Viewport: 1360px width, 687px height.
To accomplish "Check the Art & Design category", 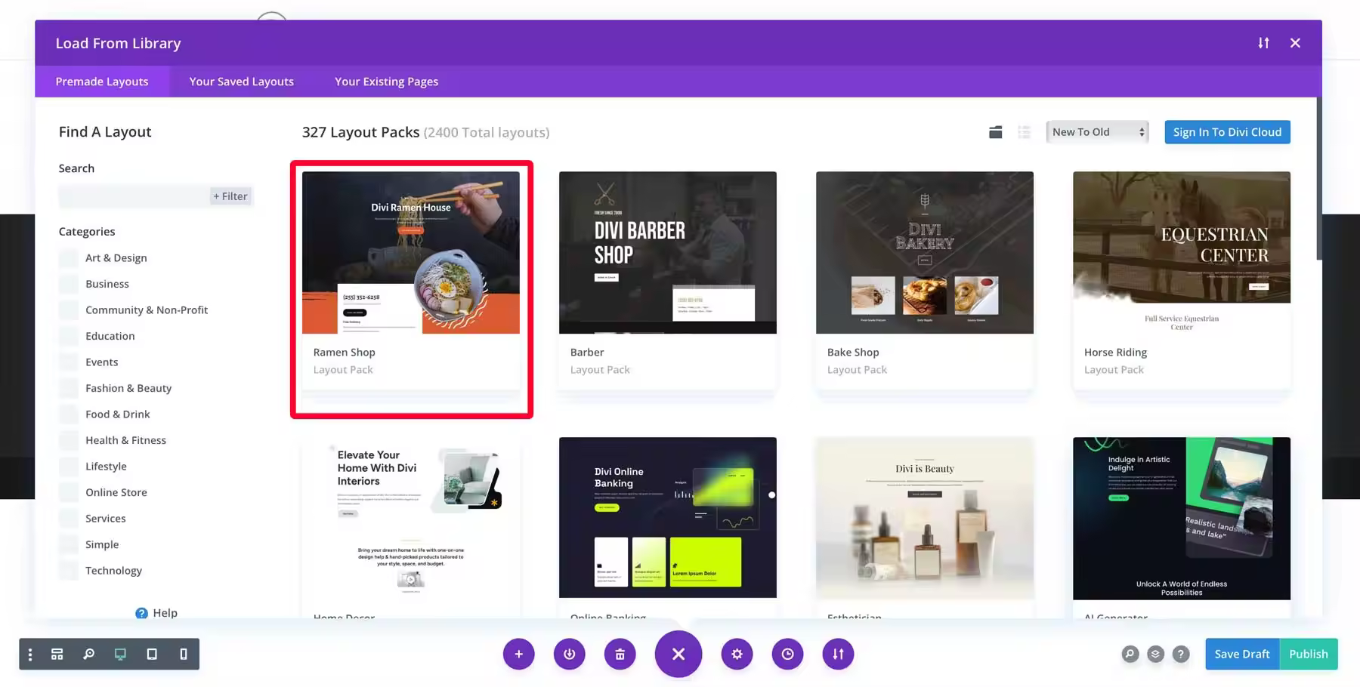I will click(69, 258).
